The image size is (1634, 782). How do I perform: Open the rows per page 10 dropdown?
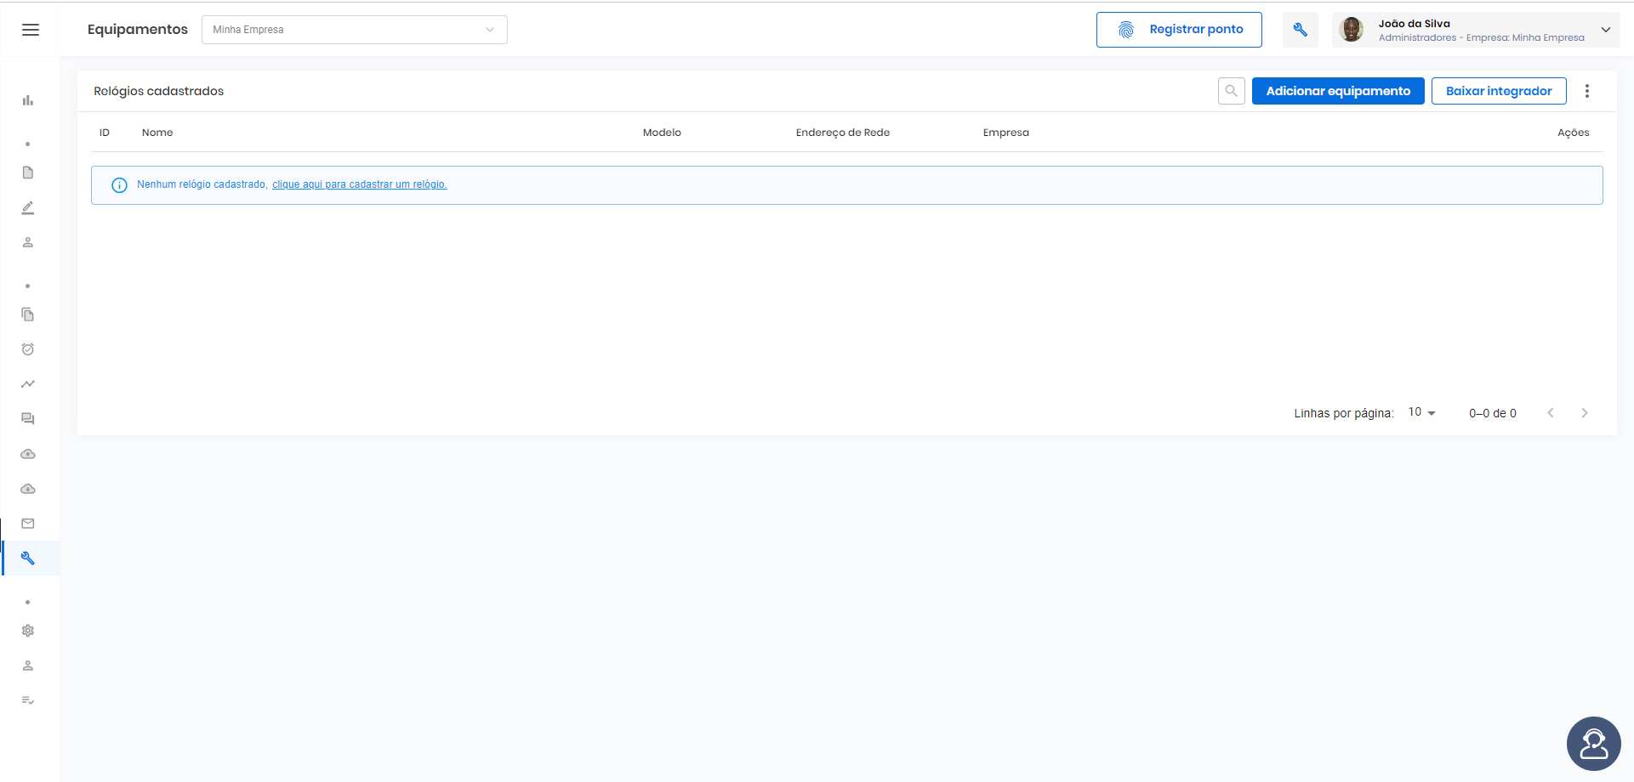pyautogui.click(x=1421, y=412)
